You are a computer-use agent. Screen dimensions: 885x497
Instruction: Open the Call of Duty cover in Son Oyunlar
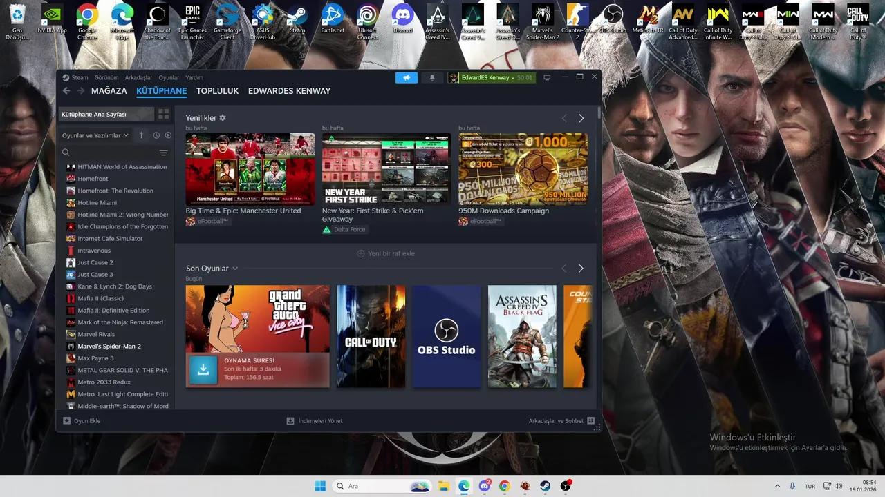371,336
